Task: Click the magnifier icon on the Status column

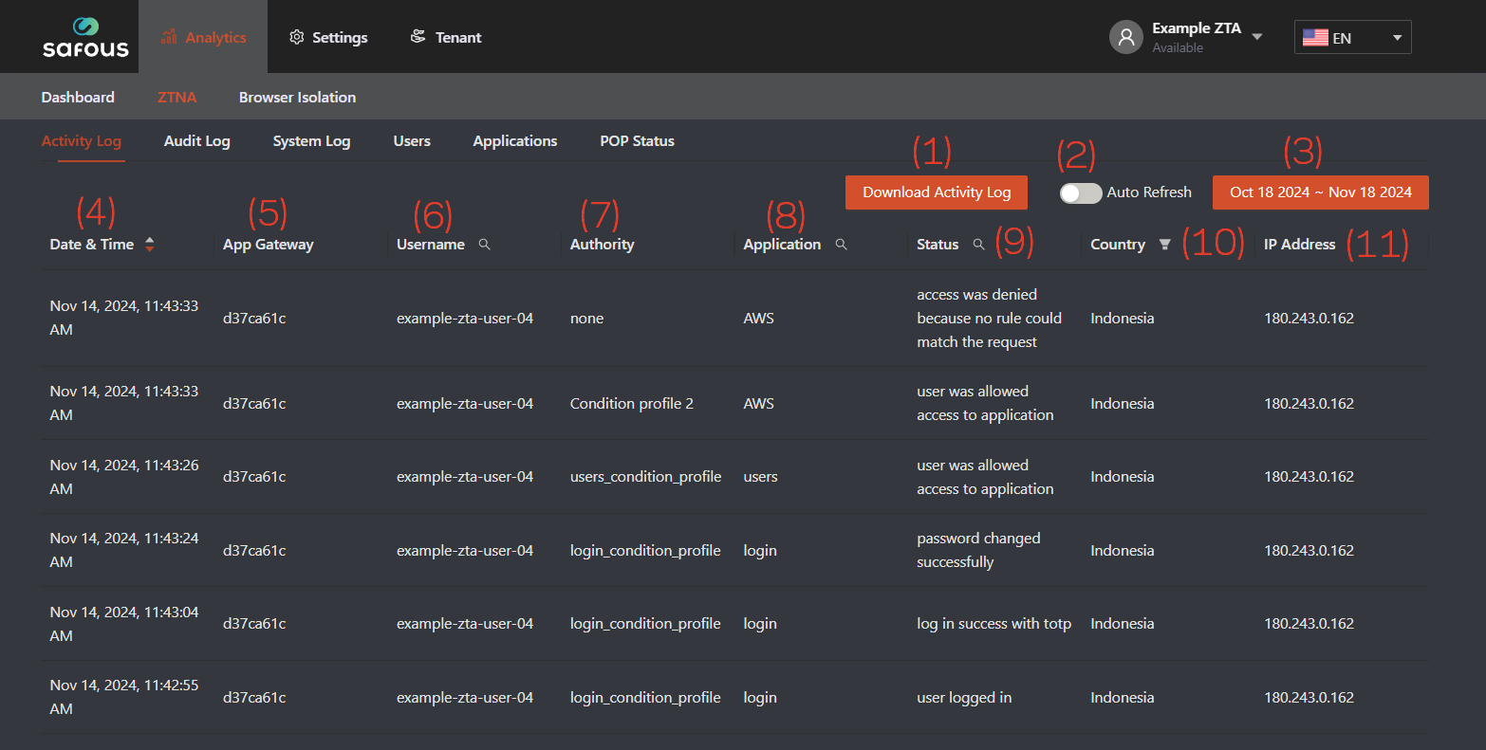Action: tap(979, 244)
